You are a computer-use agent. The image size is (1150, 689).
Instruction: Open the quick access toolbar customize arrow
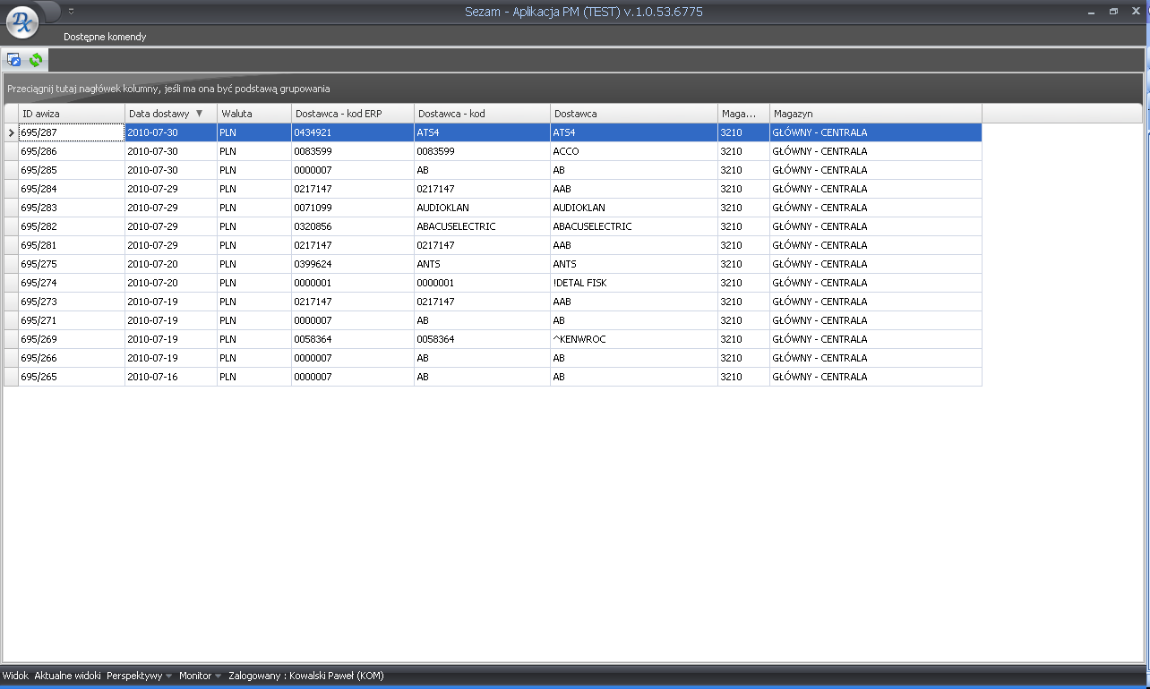(x=71, y=12)
